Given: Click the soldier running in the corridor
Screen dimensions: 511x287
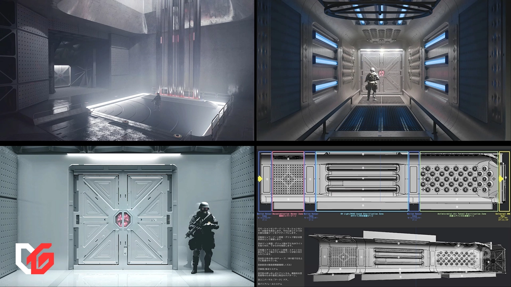Looking at the screenshot, I should 371,84.
